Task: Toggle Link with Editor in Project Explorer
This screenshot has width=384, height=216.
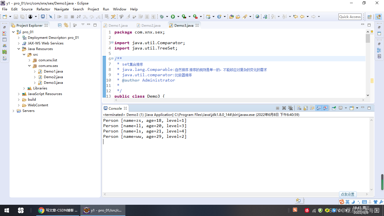Action: (66, 25)
